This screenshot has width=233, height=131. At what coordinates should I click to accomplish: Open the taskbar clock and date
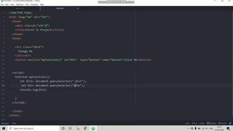coord(219,128)
